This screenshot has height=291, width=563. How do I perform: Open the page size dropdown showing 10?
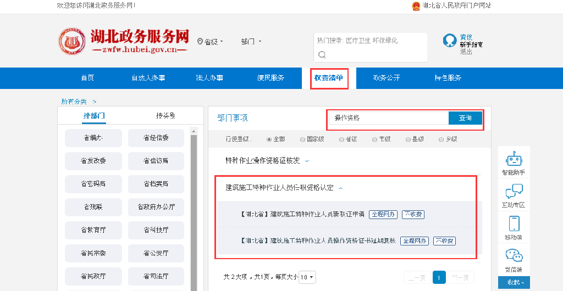coord(307,277)
